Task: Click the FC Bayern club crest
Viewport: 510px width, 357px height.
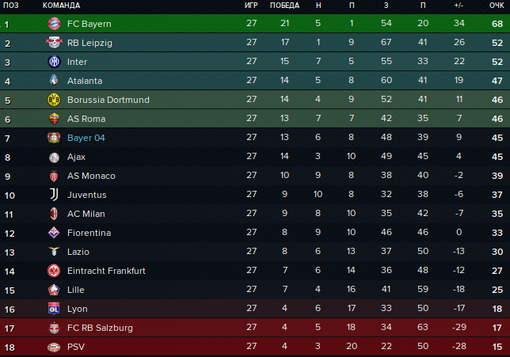Action: (54, 24)
